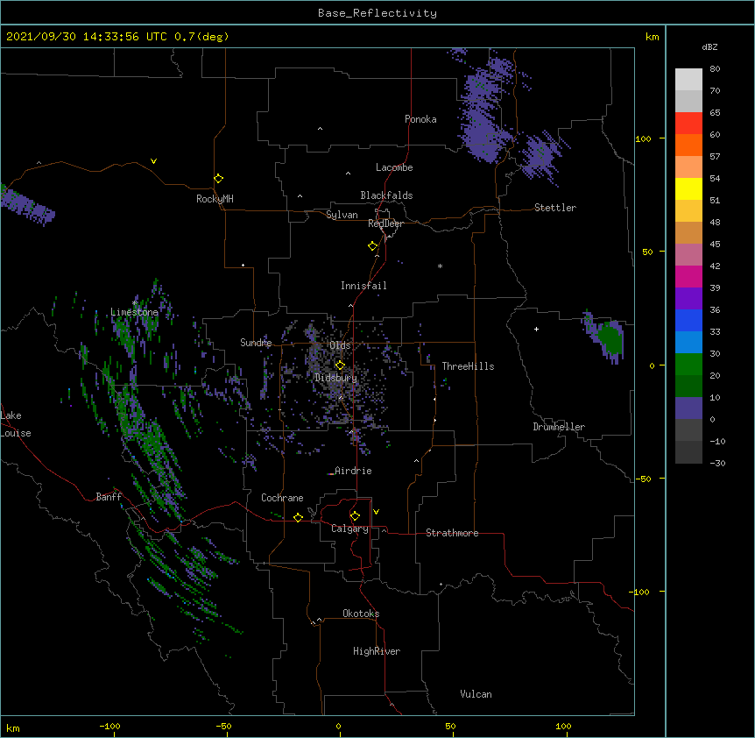Image resolution: width=755 pixels, height=738 pixels.
Task: Pick the yellow 54-51 dBZ legend swatch
Action: click(688, 188)
